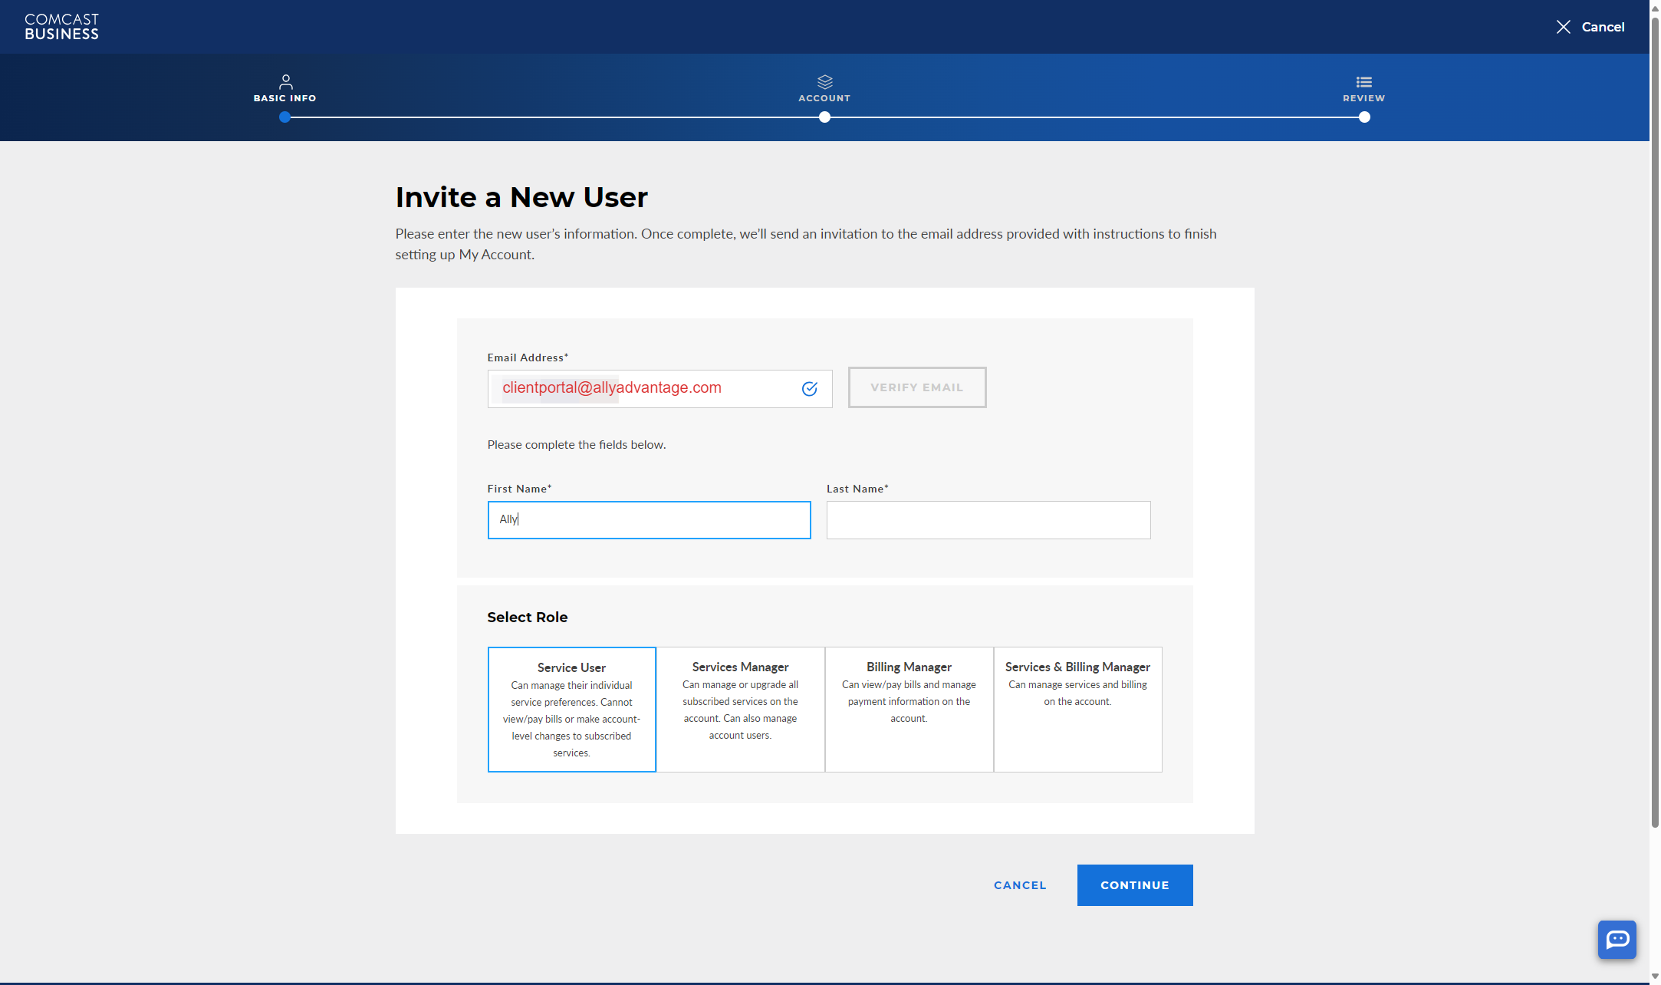Click the Email Address input field
This screenshot has height=985, width=1661.
659,389
